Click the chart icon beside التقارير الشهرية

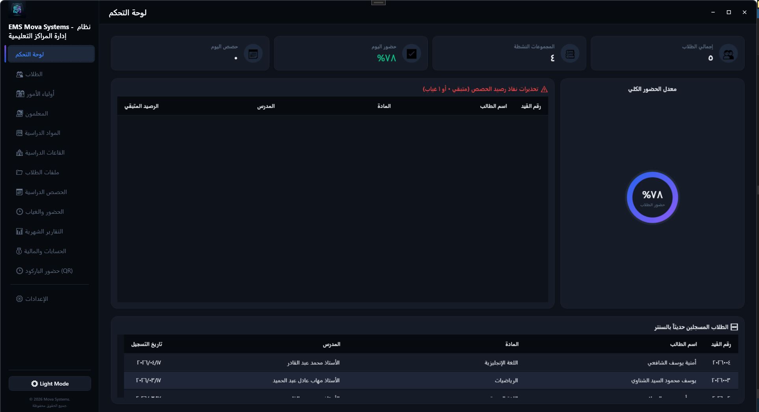click(19, 231)
